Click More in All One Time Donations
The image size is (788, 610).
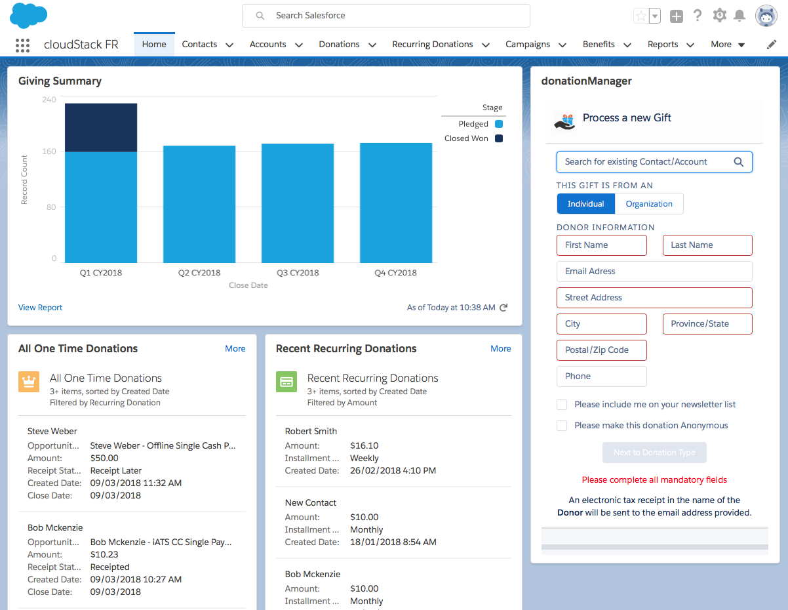[x=235, y=349]
